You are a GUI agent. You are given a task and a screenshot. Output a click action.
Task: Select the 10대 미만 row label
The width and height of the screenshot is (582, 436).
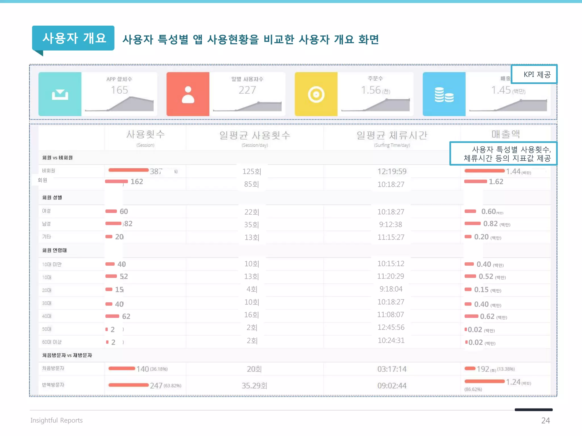(x=52, y=264)
